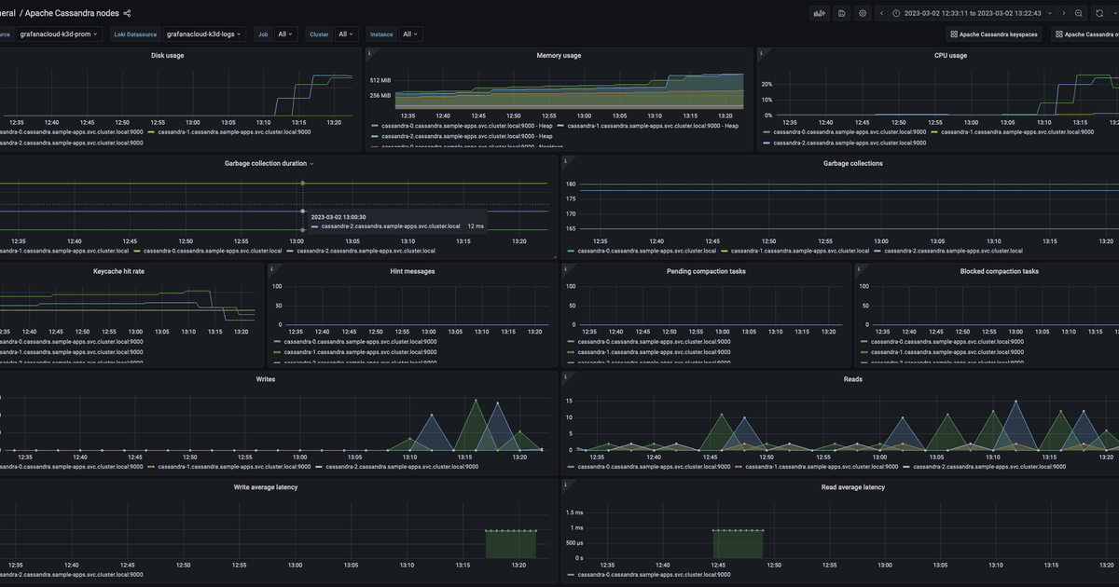The height and width of the screenshot is (587, 1119).
Task: Open the Cluster variable All dropdown
Action: [346, 34]
